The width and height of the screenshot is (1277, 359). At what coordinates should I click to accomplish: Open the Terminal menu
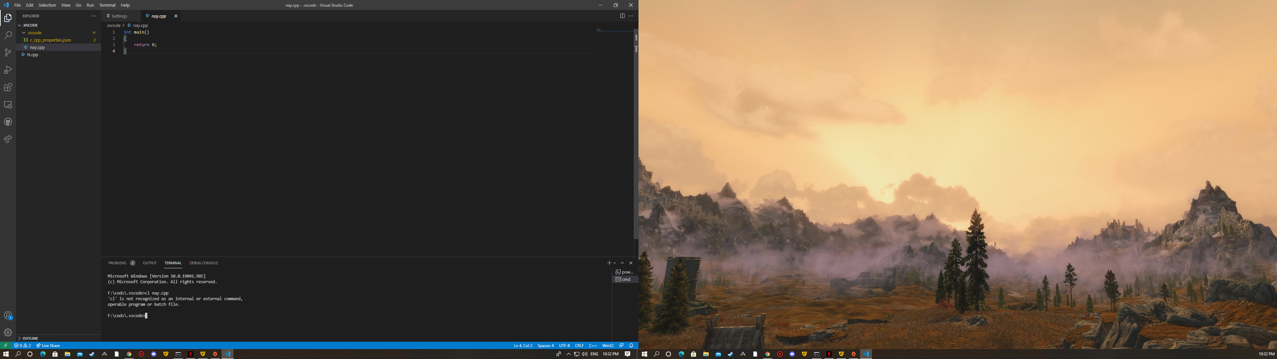click(x=107, y=5)
